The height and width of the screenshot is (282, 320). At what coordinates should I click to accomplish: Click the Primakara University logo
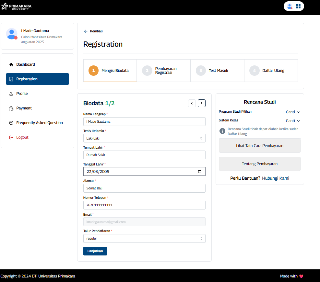click(16, 6)
